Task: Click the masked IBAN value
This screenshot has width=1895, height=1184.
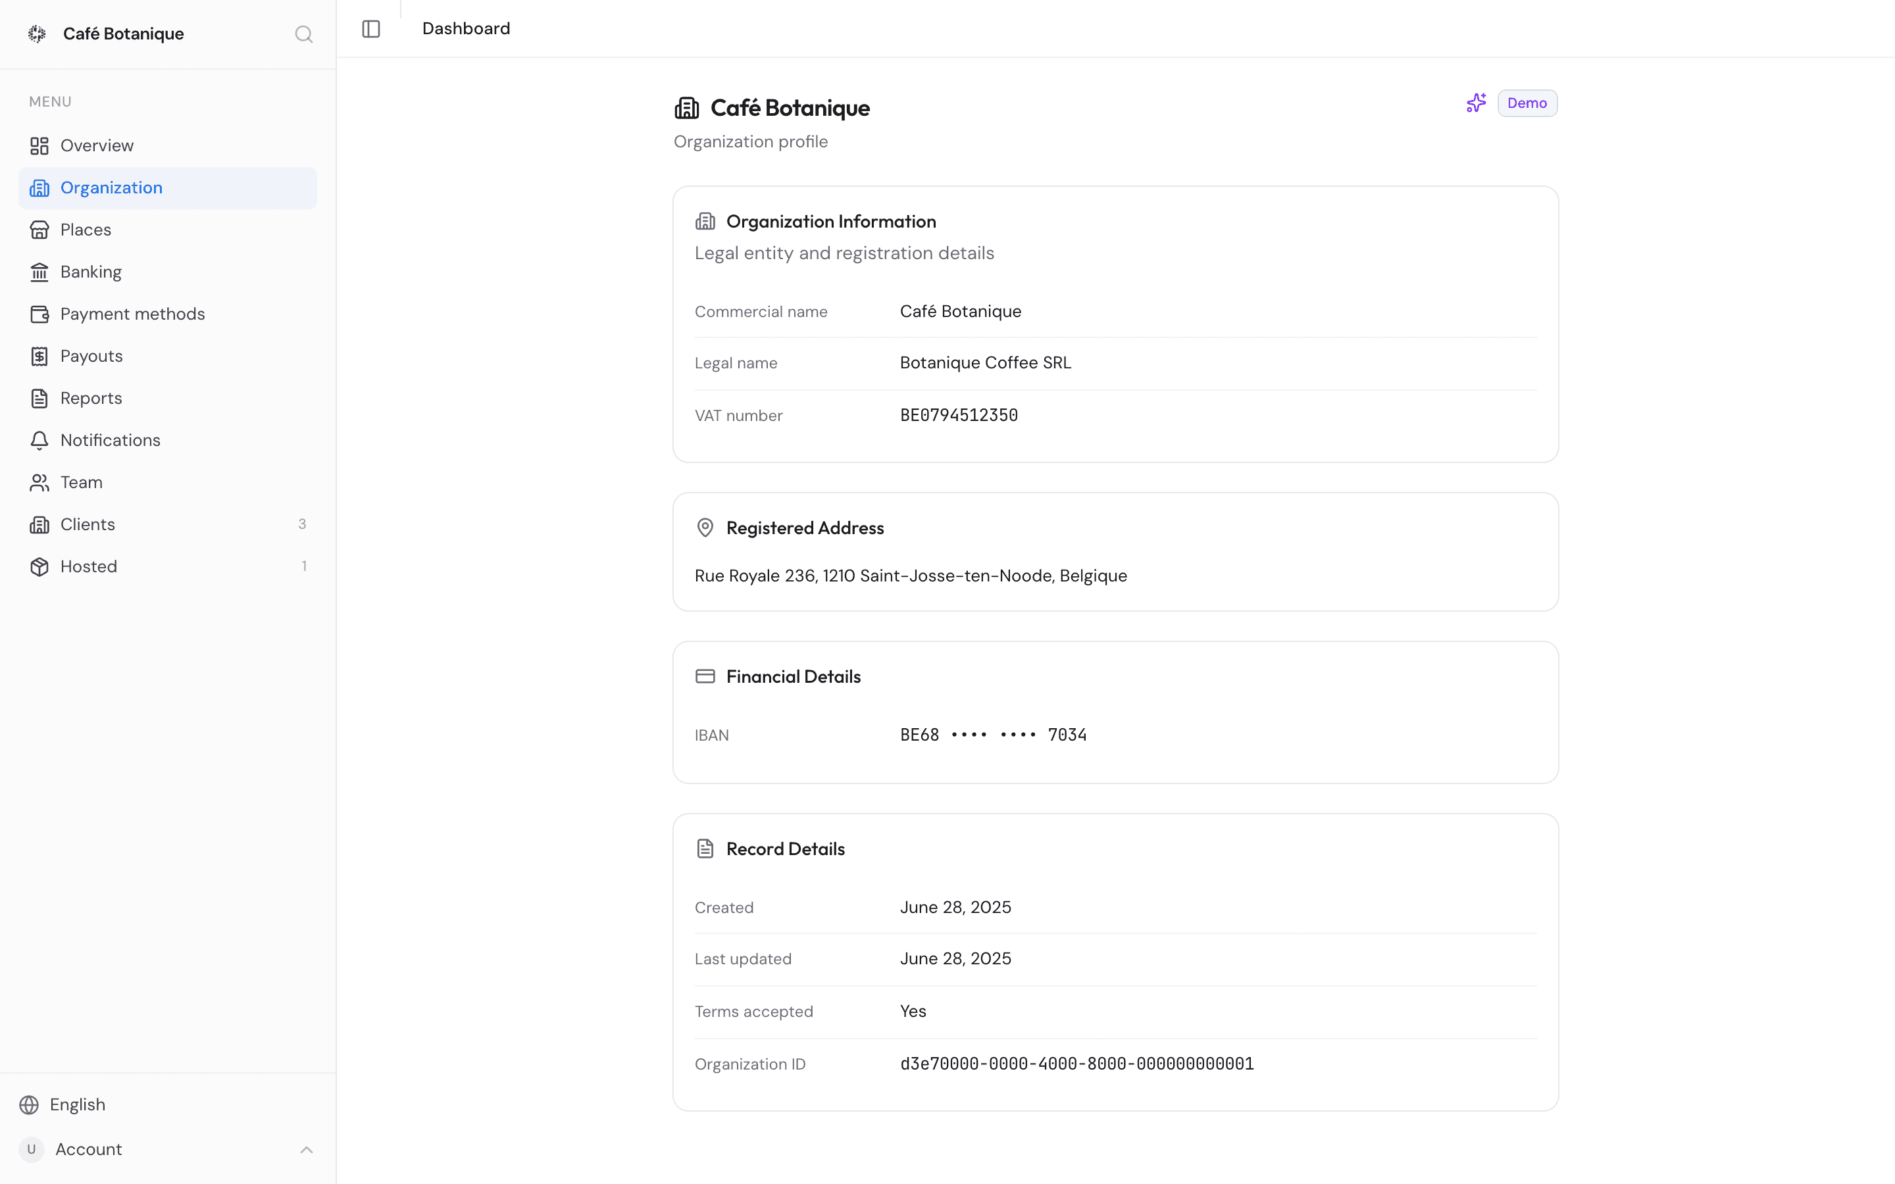Action: (993, 735)
